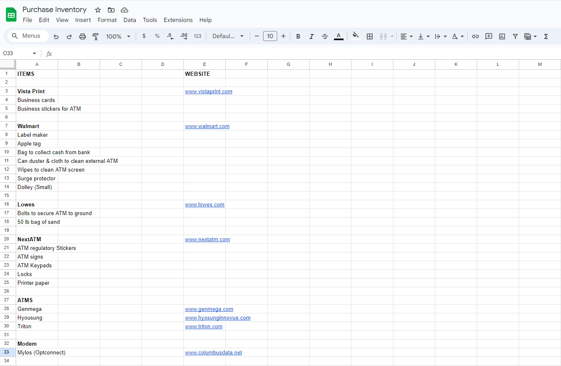The image size is (561, 366).
Task: Click the print icon in toolbar
Action: click(83, 36)
